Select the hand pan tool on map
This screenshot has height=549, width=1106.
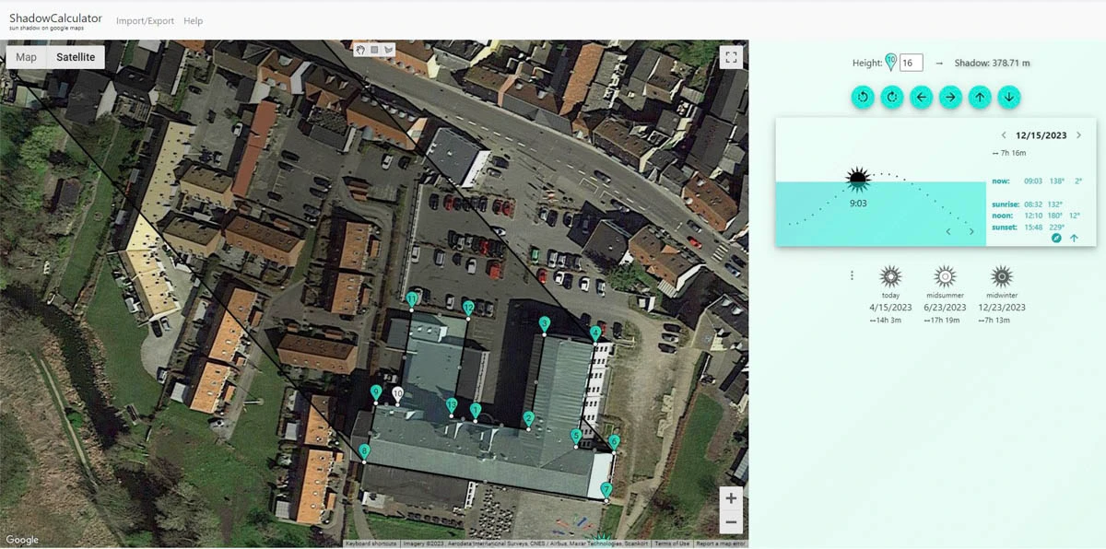[x=361, y=51]
